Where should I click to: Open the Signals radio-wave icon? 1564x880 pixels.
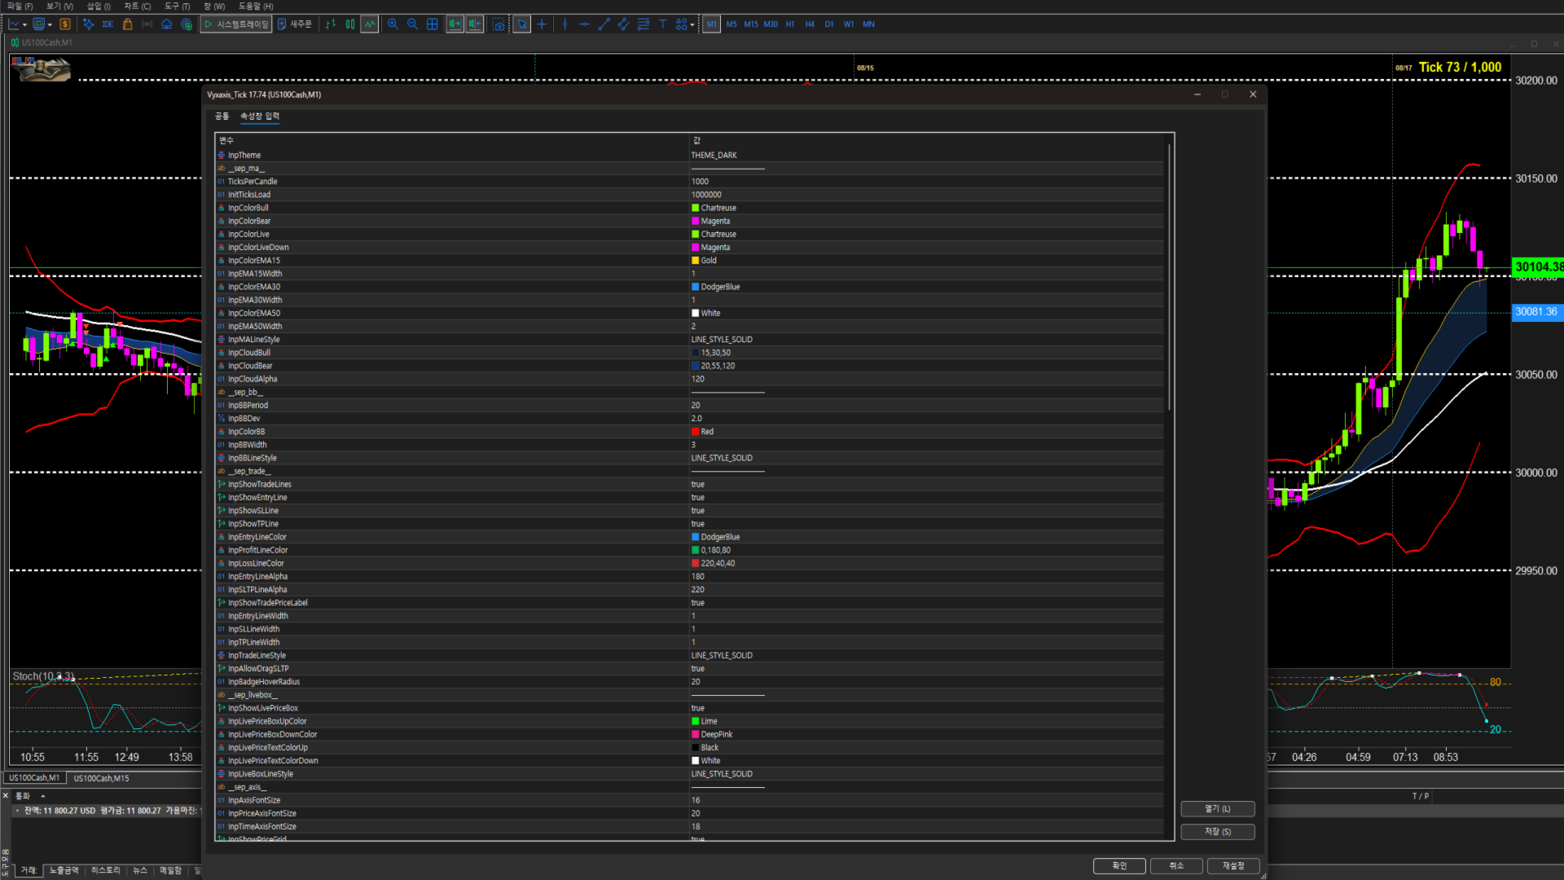147,24
